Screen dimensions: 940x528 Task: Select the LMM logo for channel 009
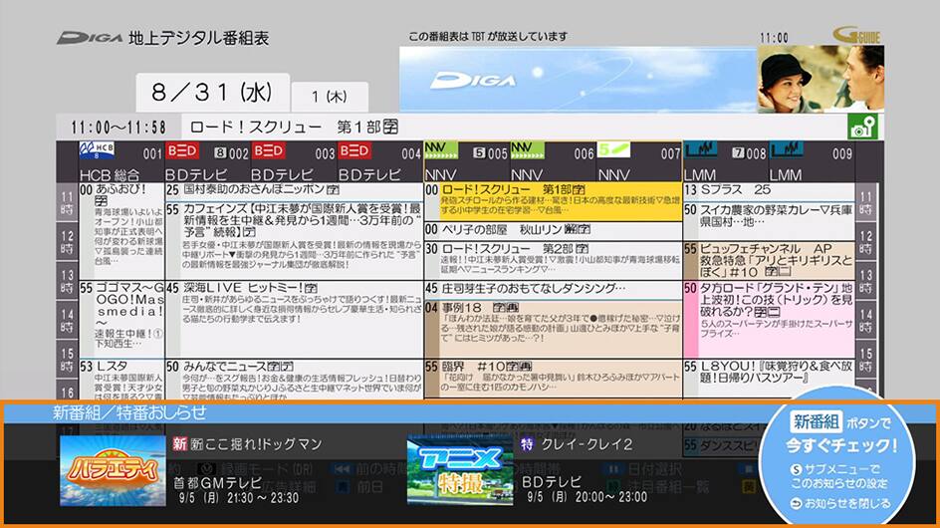tap(787, 150)
